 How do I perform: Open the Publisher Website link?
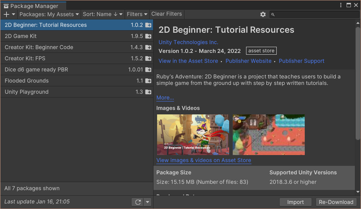tap(249, 61)
